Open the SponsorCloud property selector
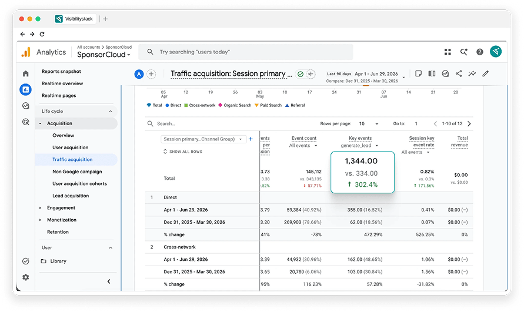This screenshot has height=312, width=524. [x=104, y=55]
